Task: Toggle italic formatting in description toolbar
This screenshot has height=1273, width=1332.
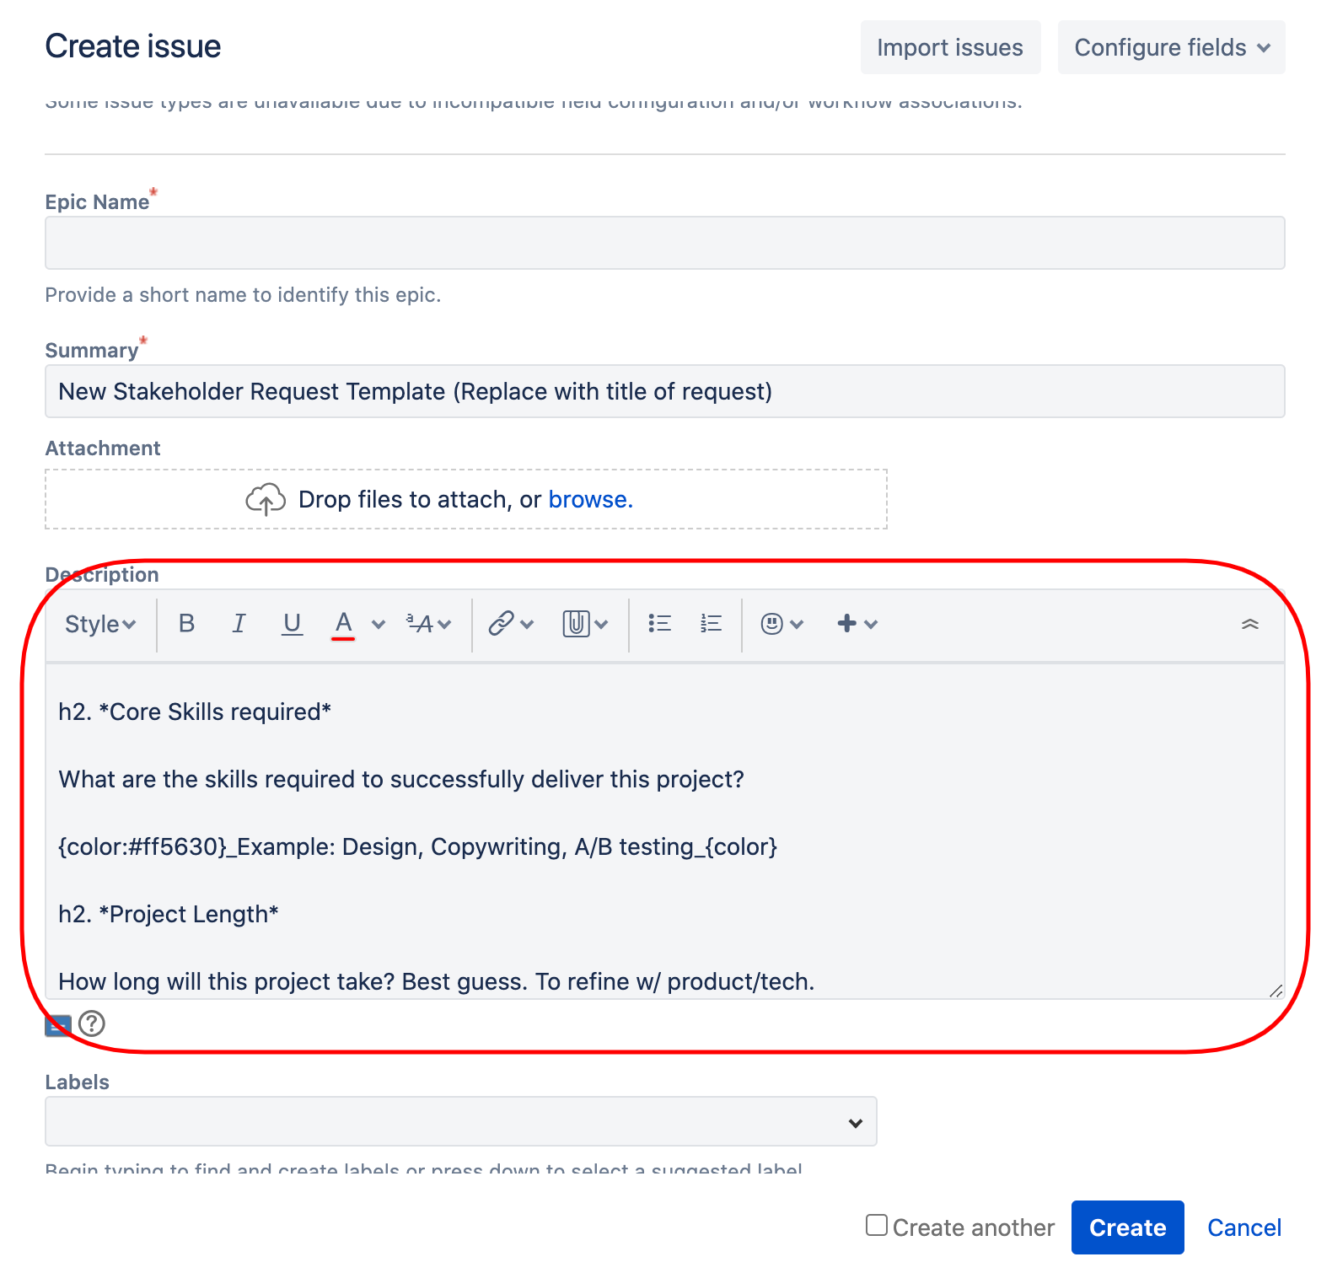Action: point(239,624)
